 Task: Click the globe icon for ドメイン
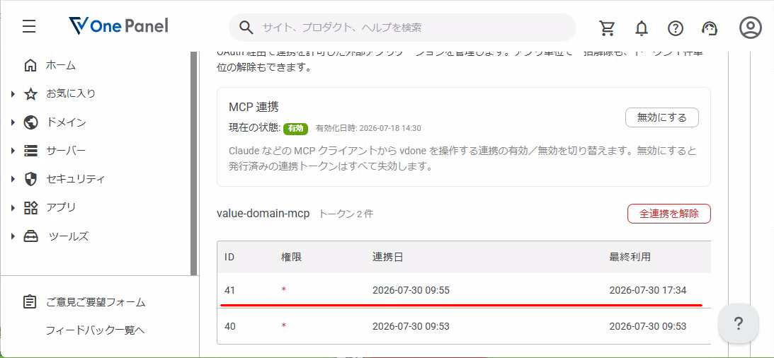pyautogui.click(x=30, y=122)
